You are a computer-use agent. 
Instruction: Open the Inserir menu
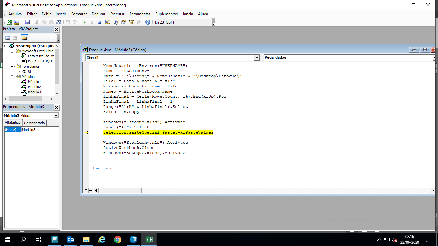point(61,14)
